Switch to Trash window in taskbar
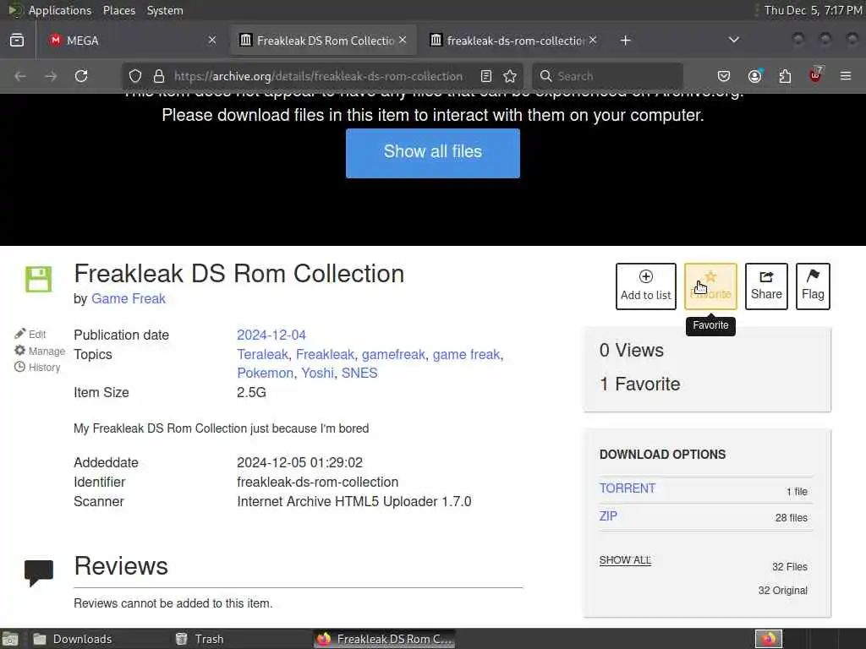This screenshot has height=649, width=866. (x=200, y=639)
